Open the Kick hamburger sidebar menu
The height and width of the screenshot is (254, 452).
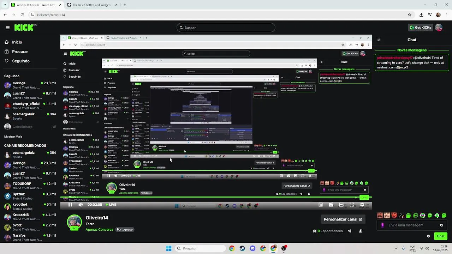coord(7,28)
